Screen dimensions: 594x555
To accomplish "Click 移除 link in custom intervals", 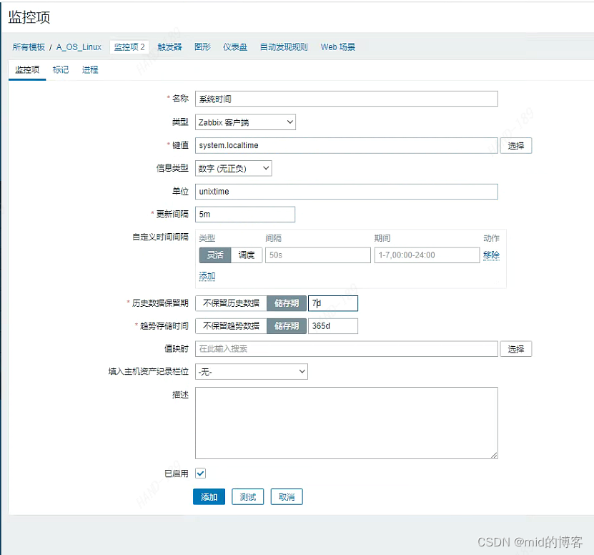I will point(491,255).
